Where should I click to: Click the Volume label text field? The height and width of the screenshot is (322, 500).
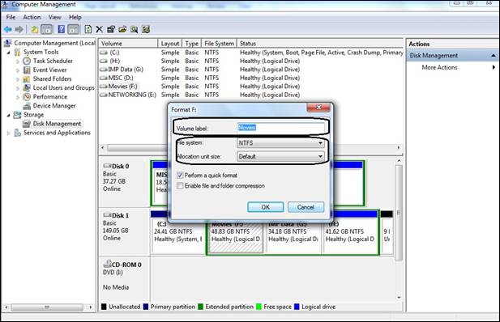[x=280, y=127]
